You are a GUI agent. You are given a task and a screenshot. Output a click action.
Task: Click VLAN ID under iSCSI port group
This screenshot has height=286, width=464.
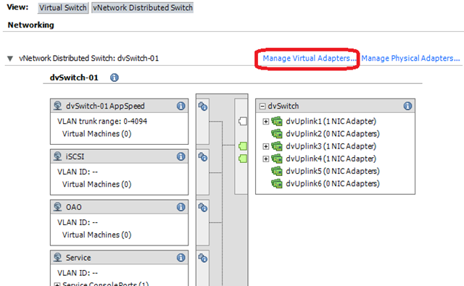coord(78,172)
